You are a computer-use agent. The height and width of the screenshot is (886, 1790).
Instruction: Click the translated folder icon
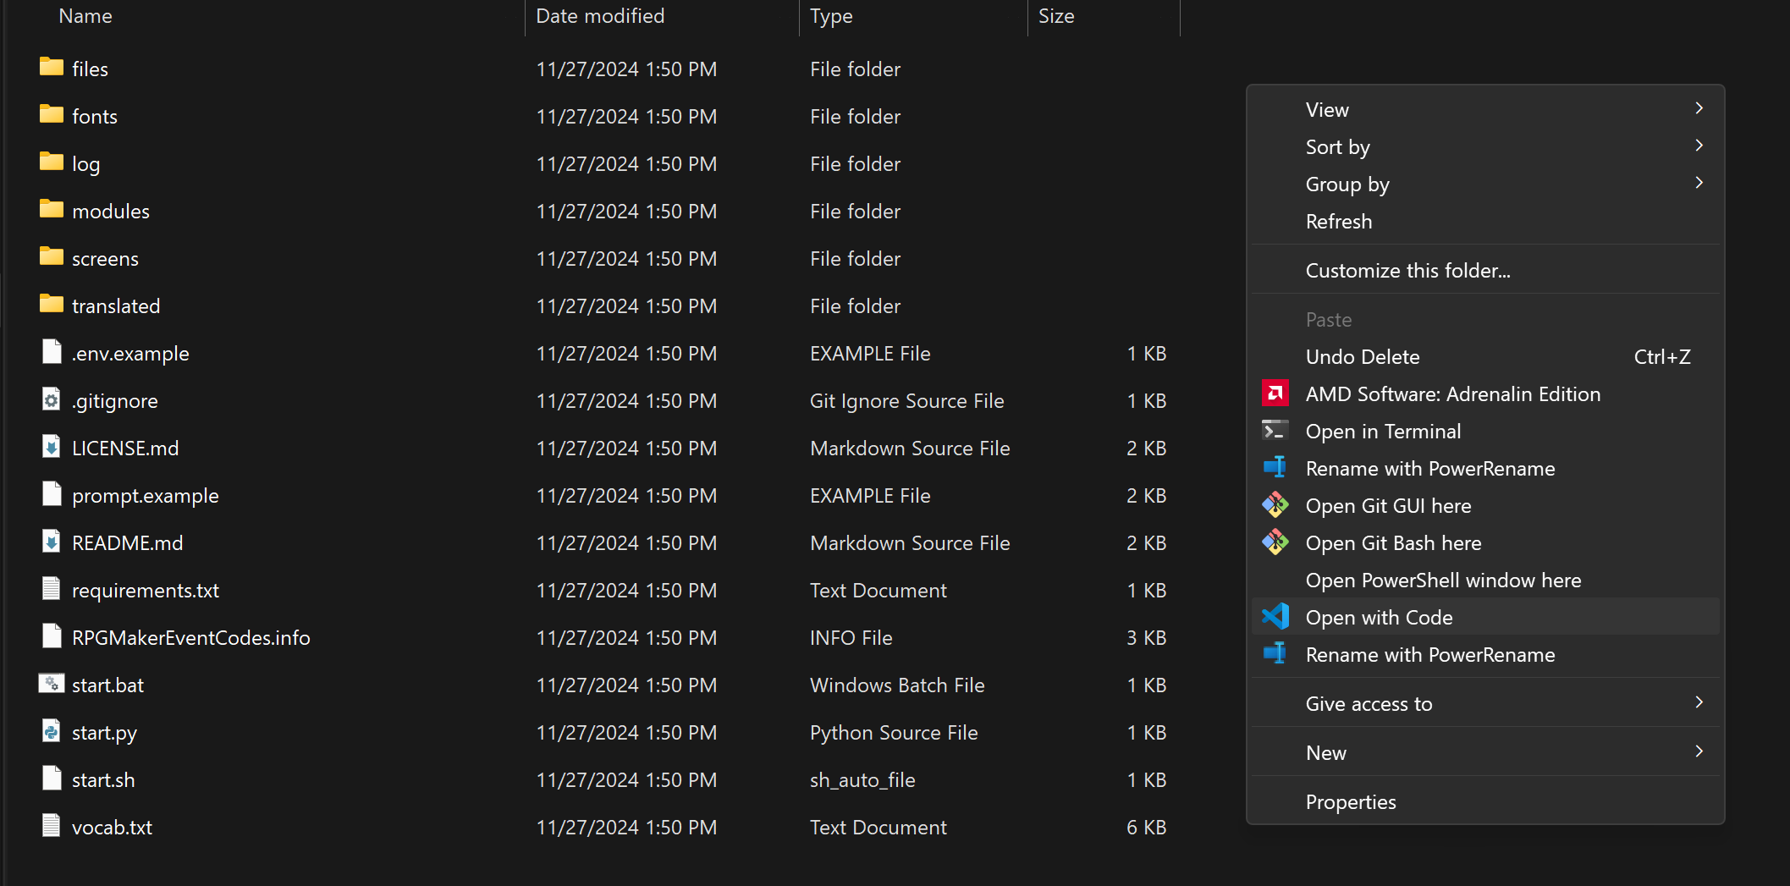52,304
